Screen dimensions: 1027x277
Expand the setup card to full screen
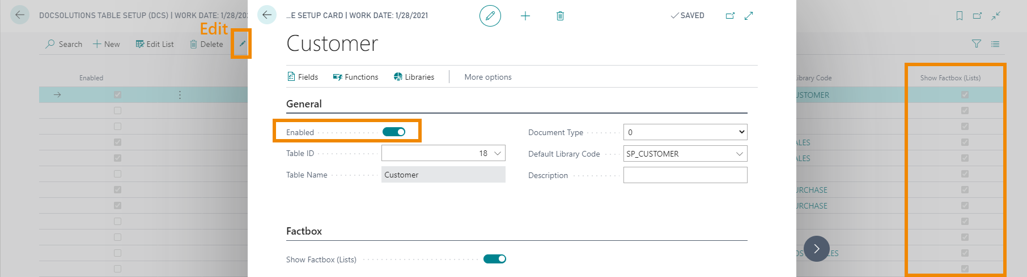[749, 16]
